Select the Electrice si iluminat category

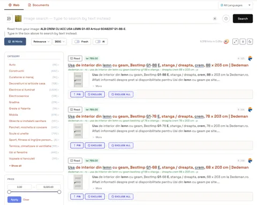tap(22, 90)
